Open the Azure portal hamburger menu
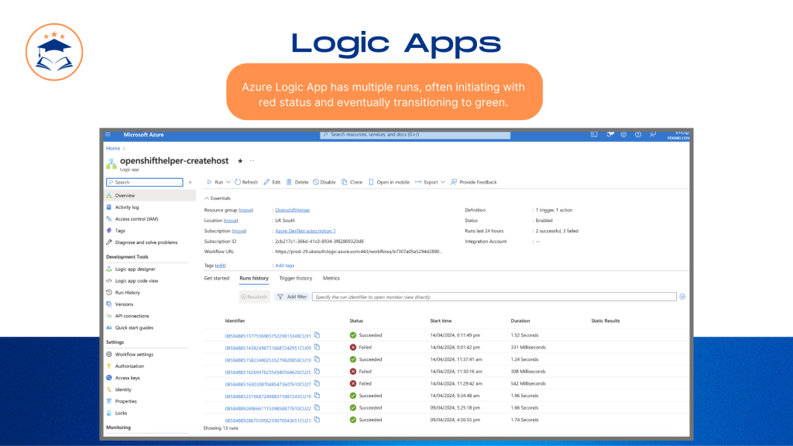793x446 pixels. point(108,135)
